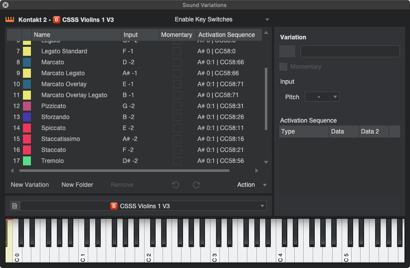Click activation sequence A# 0:1 | CC58:21
The width and height of the screenshot is (410, 268).
click(220, 150)
